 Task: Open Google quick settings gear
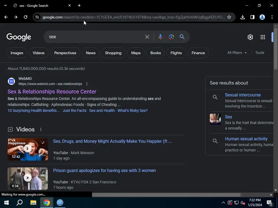[250, 37]
